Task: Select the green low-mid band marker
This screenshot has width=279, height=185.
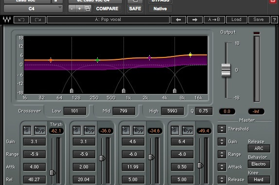Action: [x=97, y=60]
